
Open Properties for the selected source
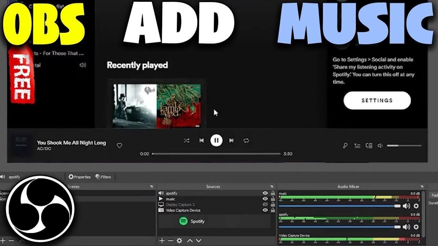pos(79,177)
